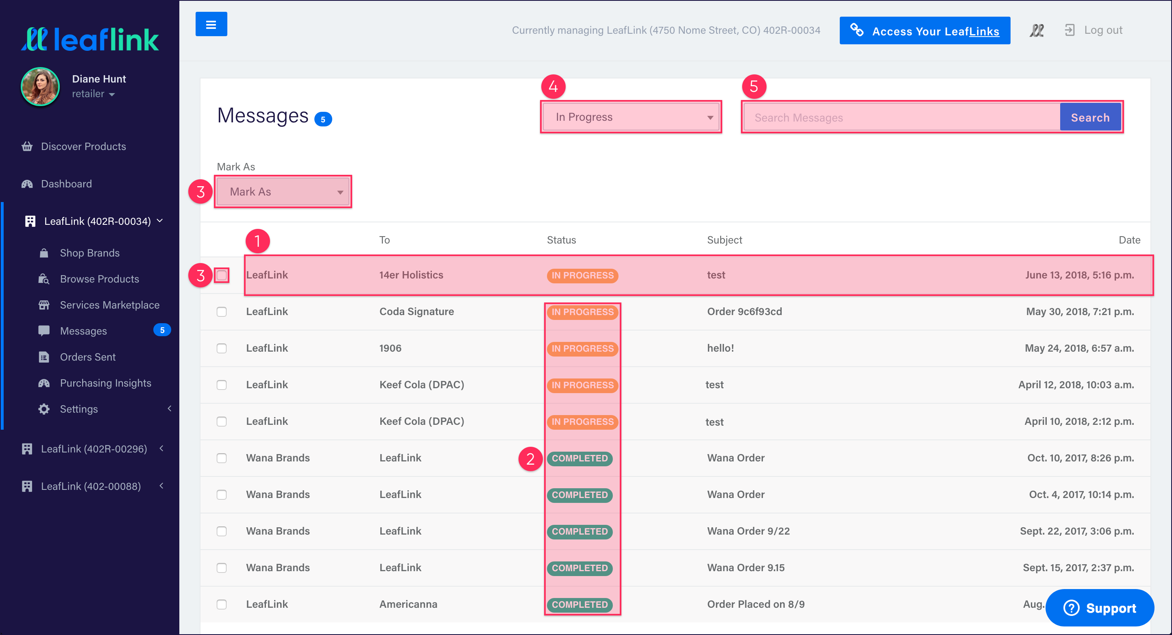Click the 14er Holistics recipient cell
The width and height of the screenshot is (1172, 635).
tap(411, 275)
